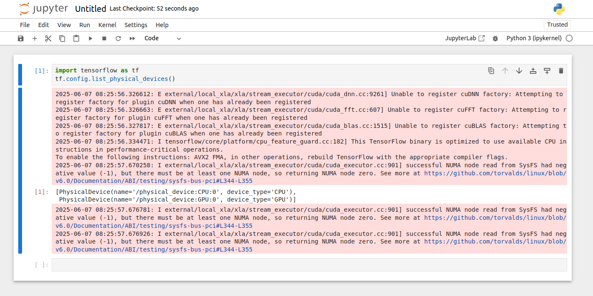Click the kernel status circle indicator
Image resolution: width=593 pixels, height=296 pixels.
pyautogui.click(x=569, y=39)
